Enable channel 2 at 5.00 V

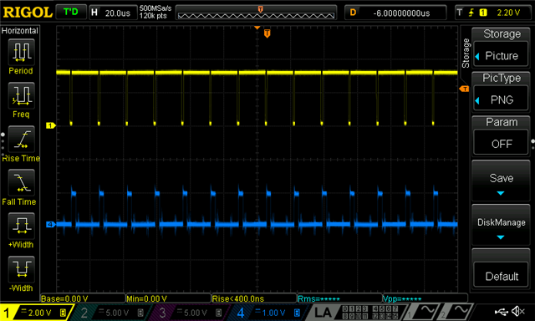(112, 313)
